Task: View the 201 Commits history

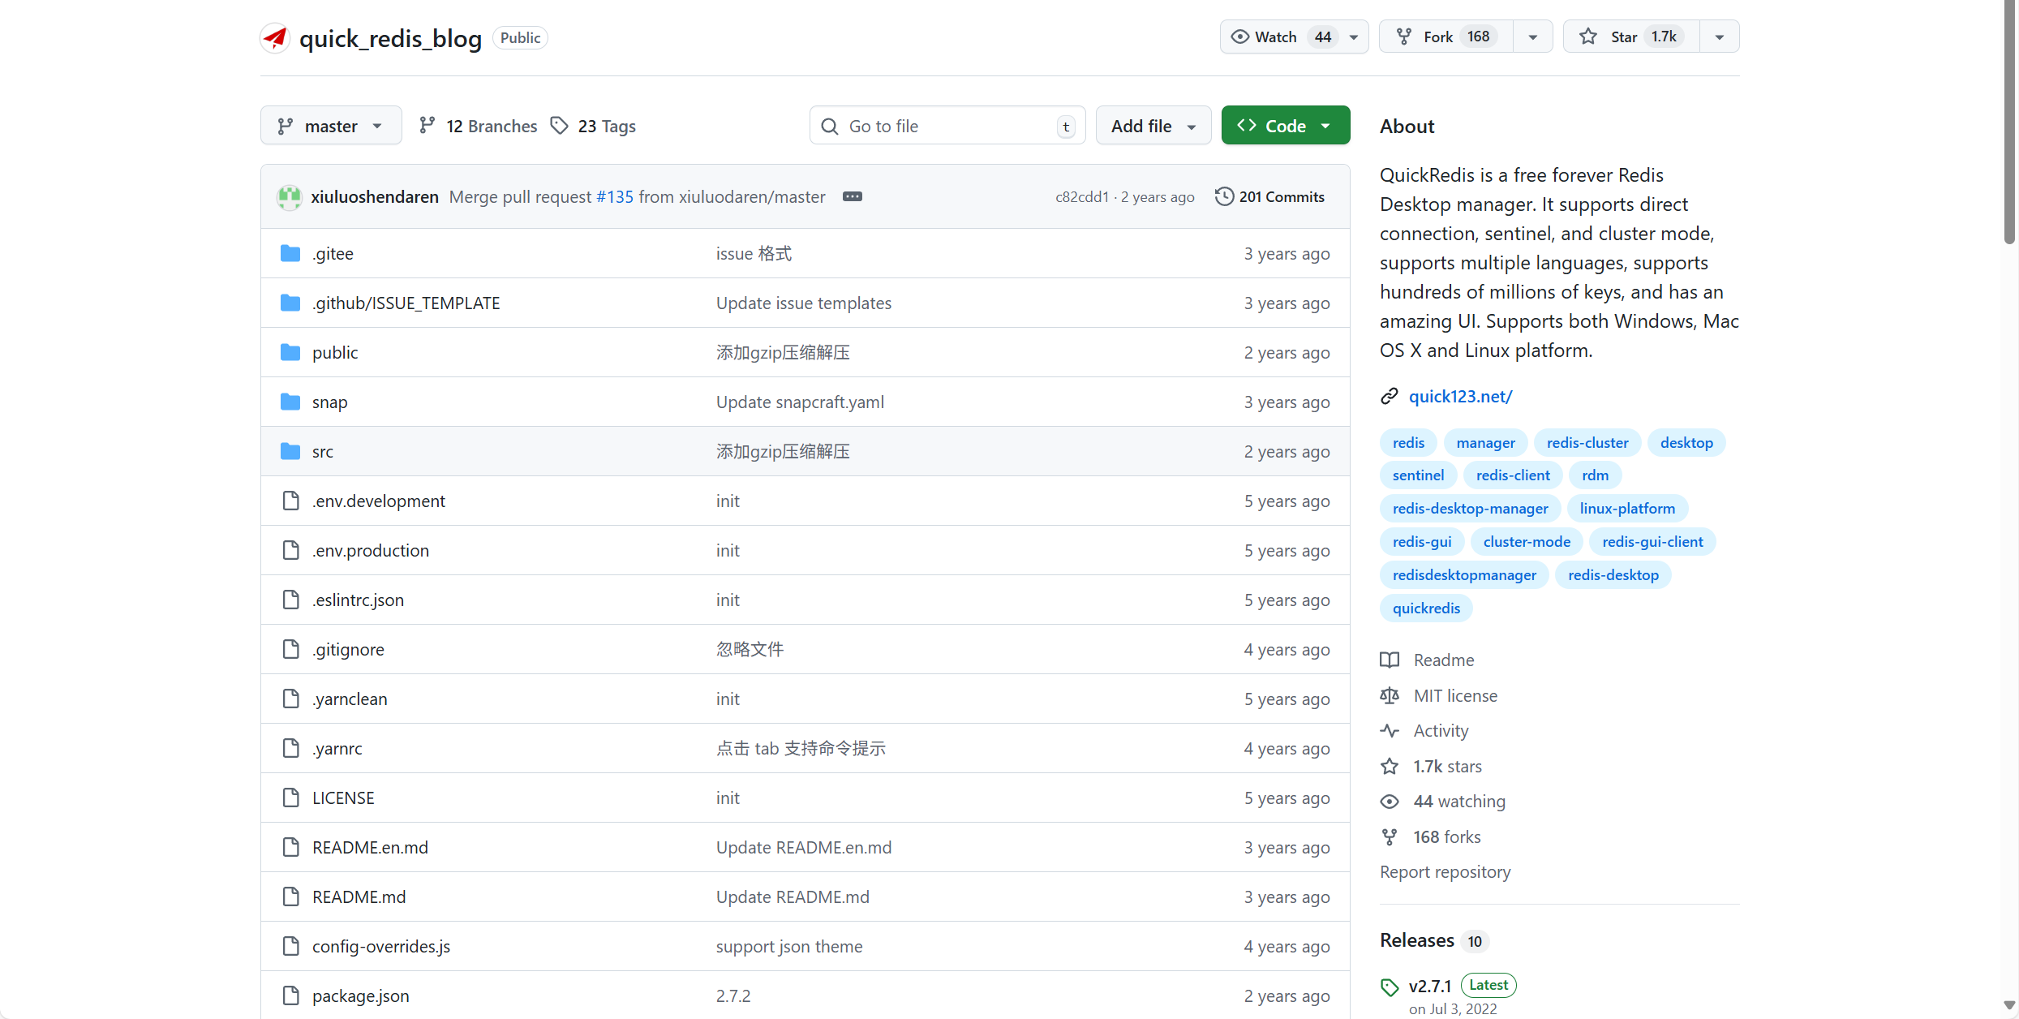Action: tap(1281, 196)
